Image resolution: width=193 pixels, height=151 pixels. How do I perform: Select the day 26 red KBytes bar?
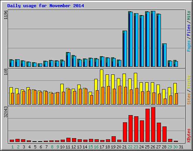[x=153, y=125]
